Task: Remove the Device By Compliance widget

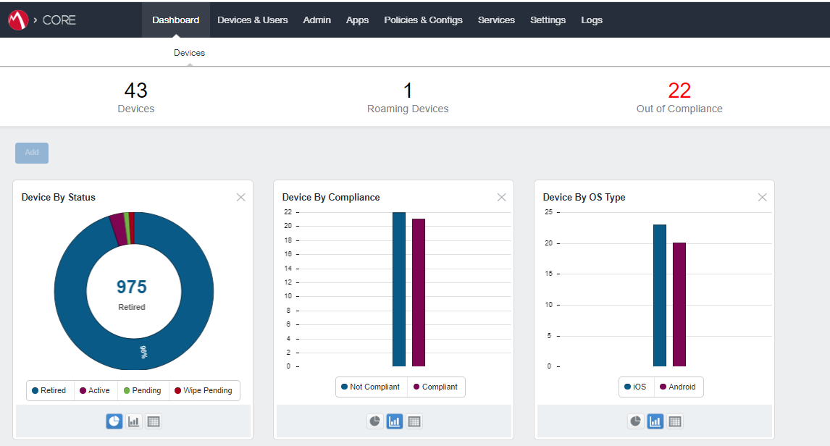Action: pyautogui.click(x=501, y=196)
